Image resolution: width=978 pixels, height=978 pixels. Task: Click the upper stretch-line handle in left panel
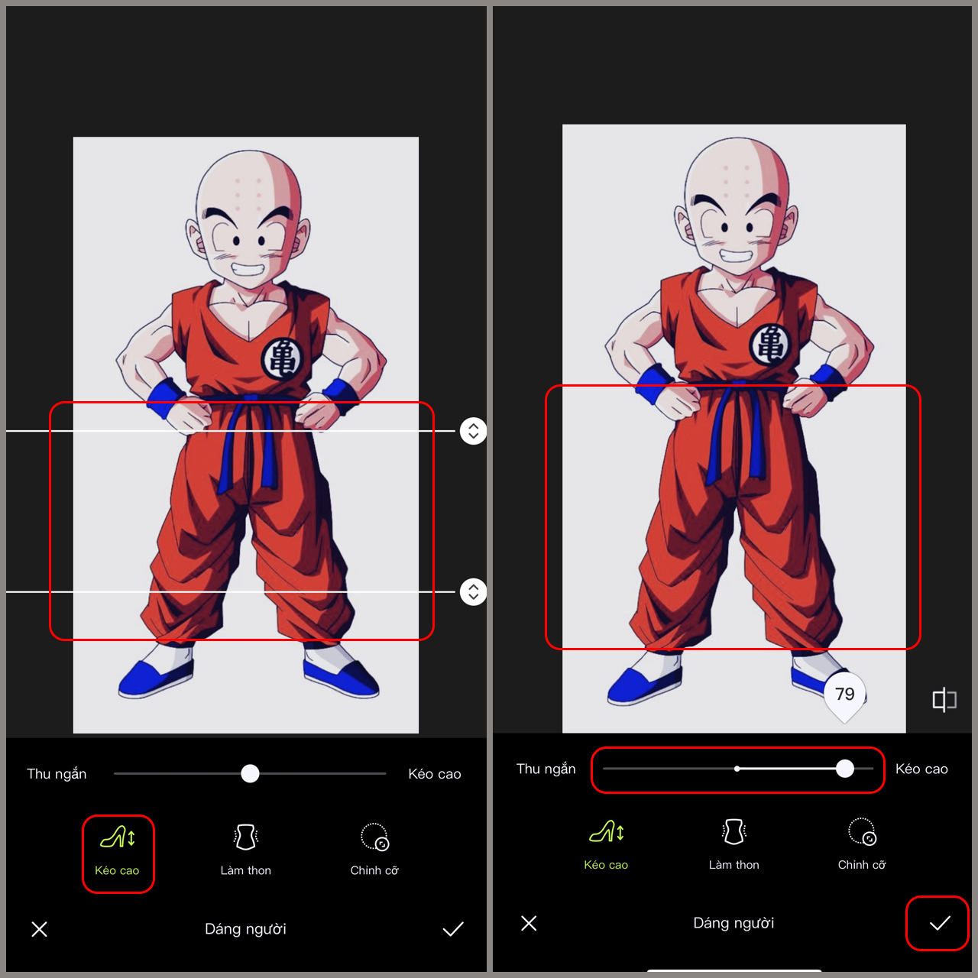click(x=474, y=431)
